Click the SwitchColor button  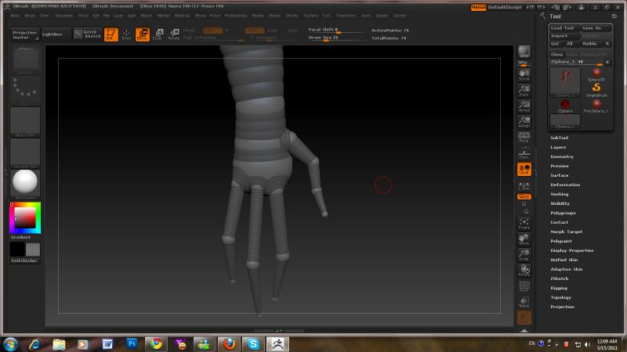point(24,260)
